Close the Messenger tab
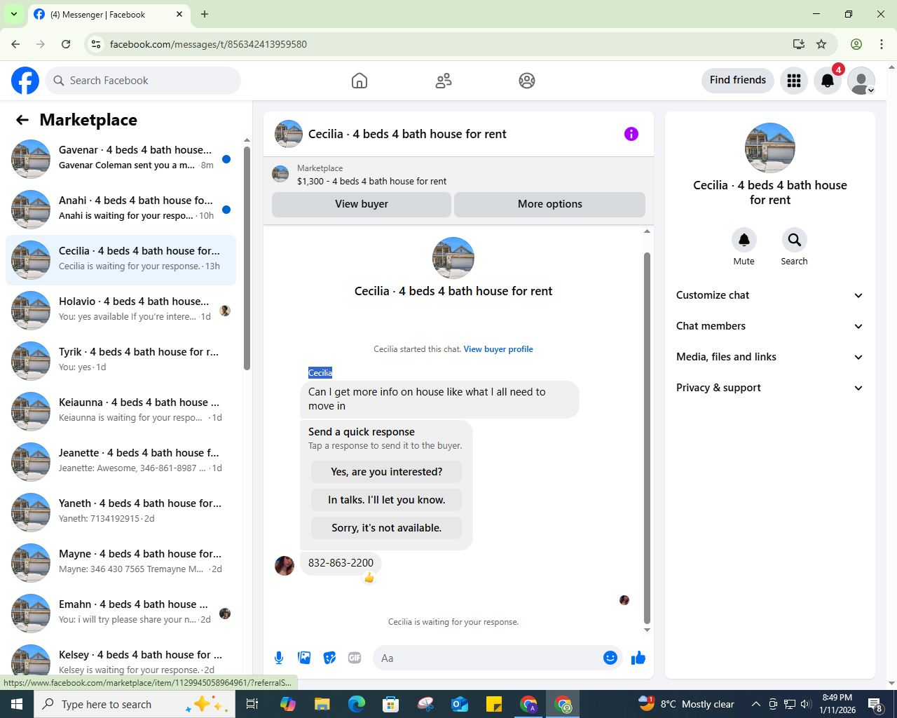Image resolution: width=897 pixels, height=718 pixels. pyautogui.click(x=179, y=14)
